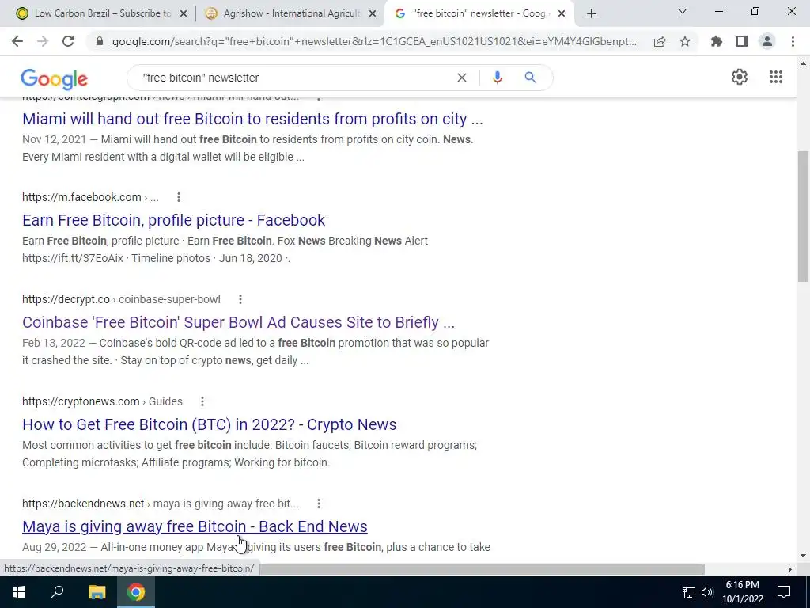810x608 pixels.
Task: Click the 'Nov 12, 2021' Miami snippet text
Action: click(248, 148)
